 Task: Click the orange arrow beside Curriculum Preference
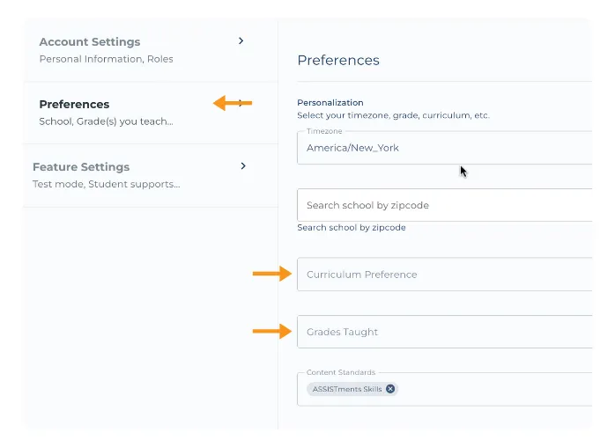click(x=271, y=275)
